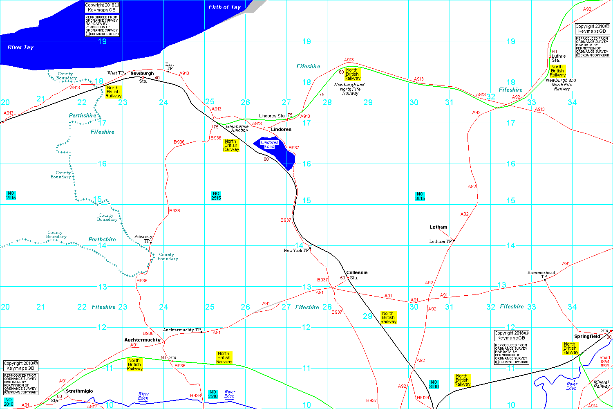
Task: Select the Luthrie station marker
Action: 550,57
